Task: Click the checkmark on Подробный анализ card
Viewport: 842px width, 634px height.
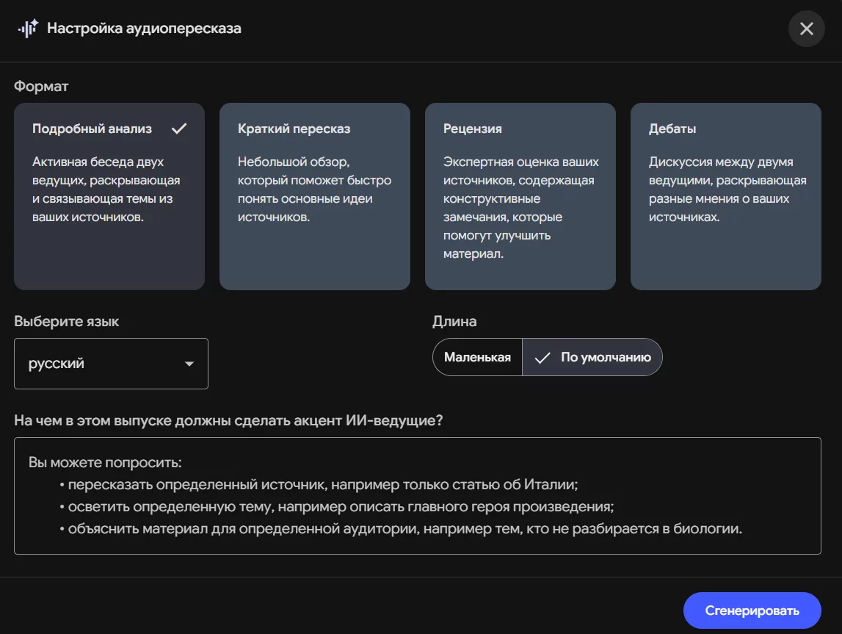Action: click(x=179, y=129)
